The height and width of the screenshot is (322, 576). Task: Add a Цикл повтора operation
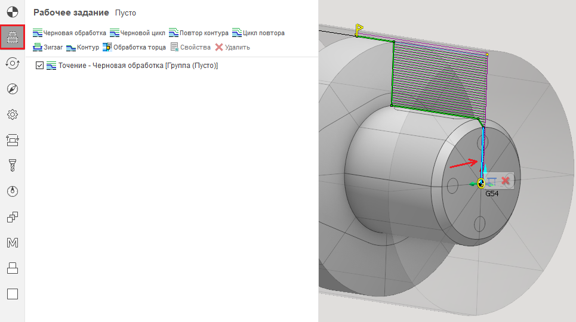click(258, 33)
